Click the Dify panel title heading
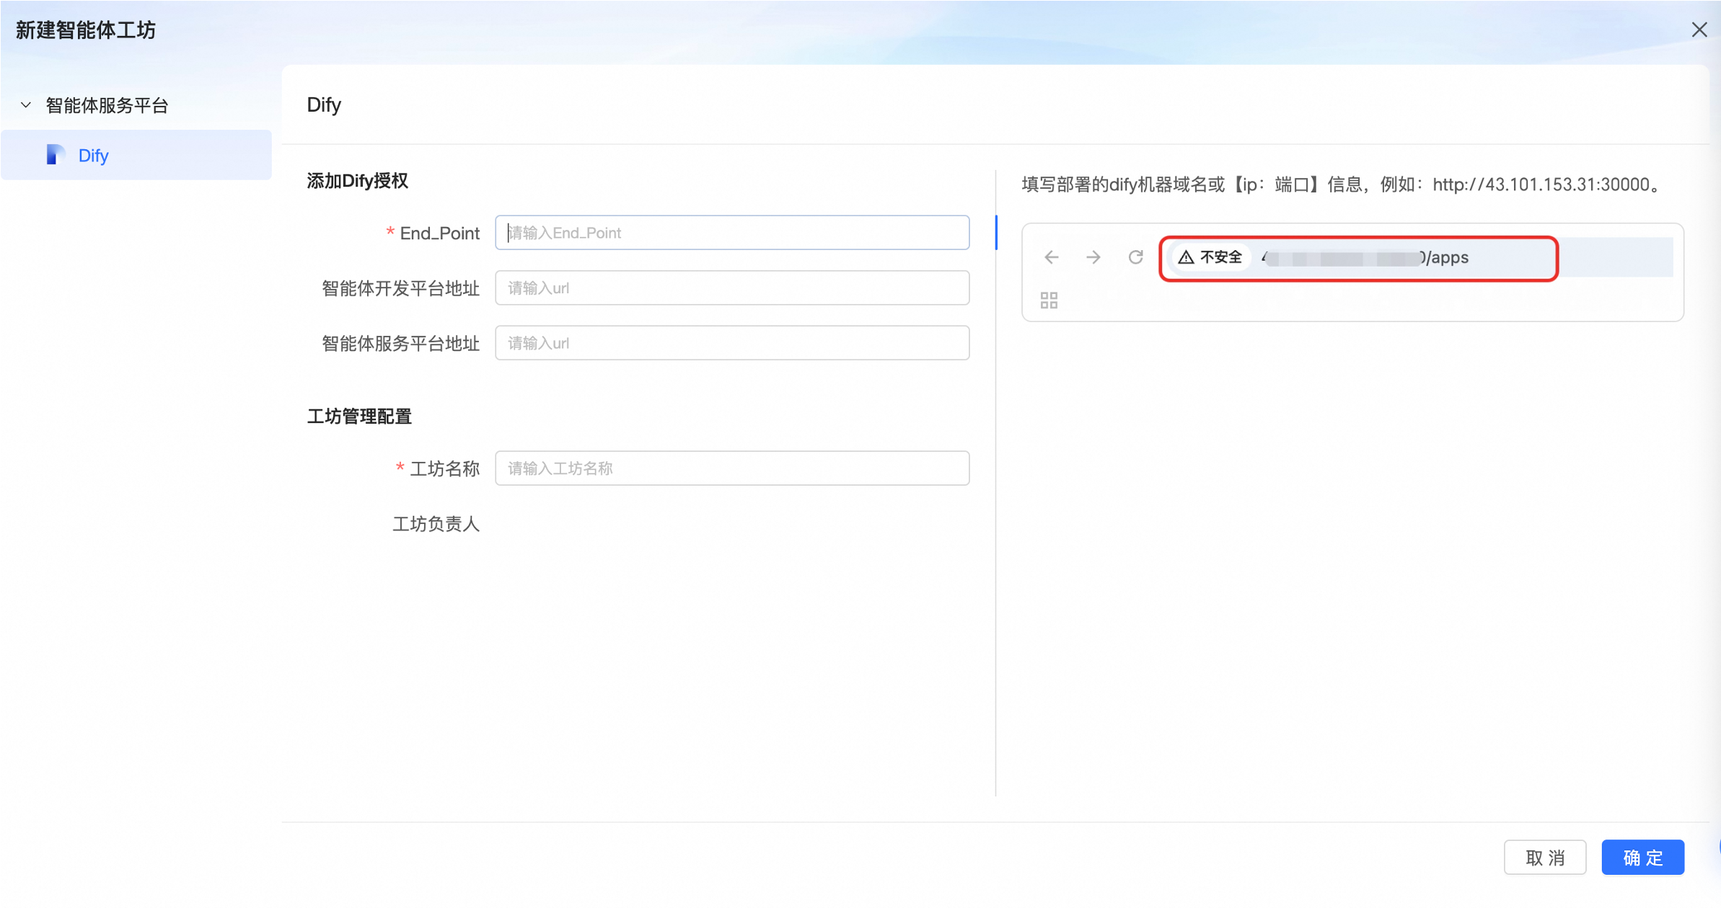Image resolution: width=1721 pixels, height=908 pixels. click(x=324, y=105)
